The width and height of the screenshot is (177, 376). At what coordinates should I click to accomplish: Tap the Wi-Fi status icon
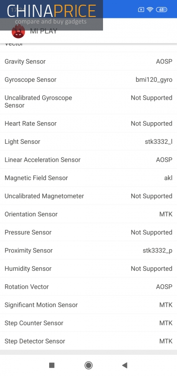pos(150,9)
